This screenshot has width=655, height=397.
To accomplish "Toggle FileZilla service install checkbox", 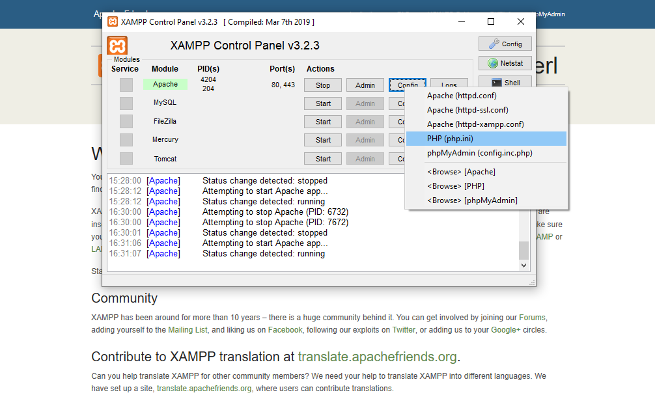I will click(x=126, y=122).
